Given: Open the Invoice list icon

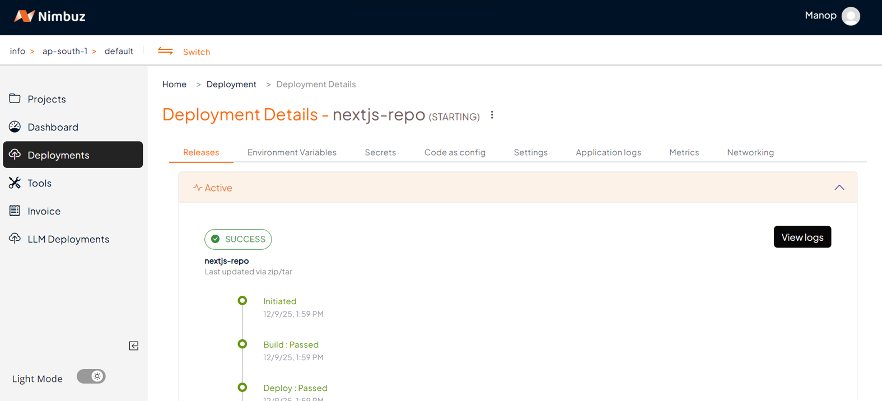Looking at the screenshot, I should point(15,211).
